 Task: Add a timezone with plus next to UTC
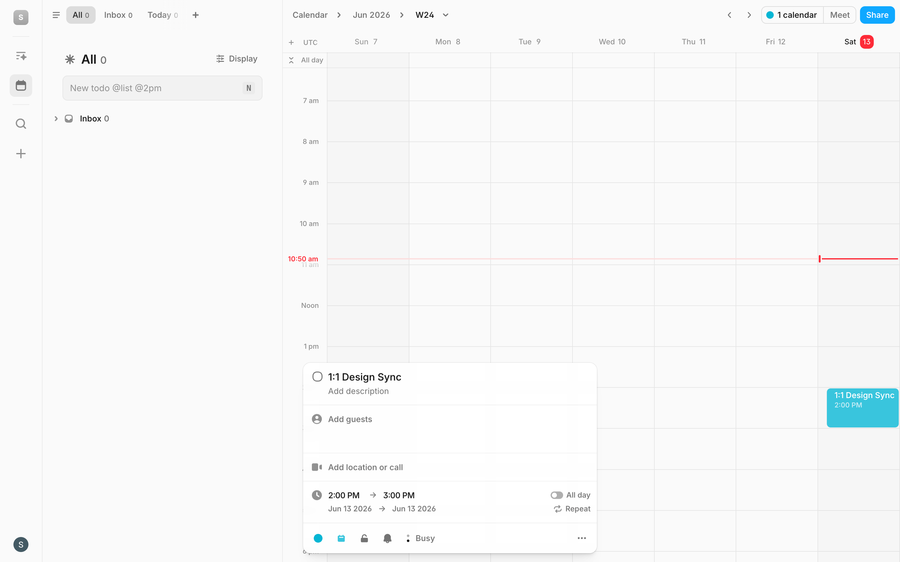pos(291,42)
